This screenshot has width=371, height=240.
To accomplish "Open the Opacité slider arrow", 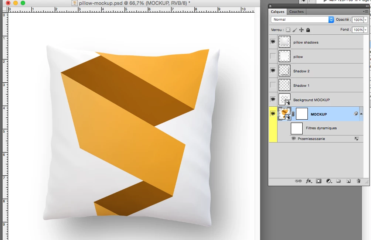I will [365, 20].
